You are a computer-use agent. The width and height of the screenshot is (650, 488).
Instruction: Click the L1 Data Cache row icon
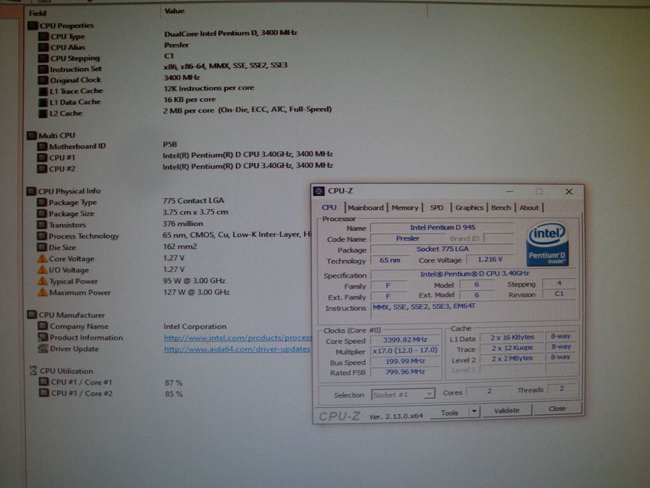pos(43,102)
